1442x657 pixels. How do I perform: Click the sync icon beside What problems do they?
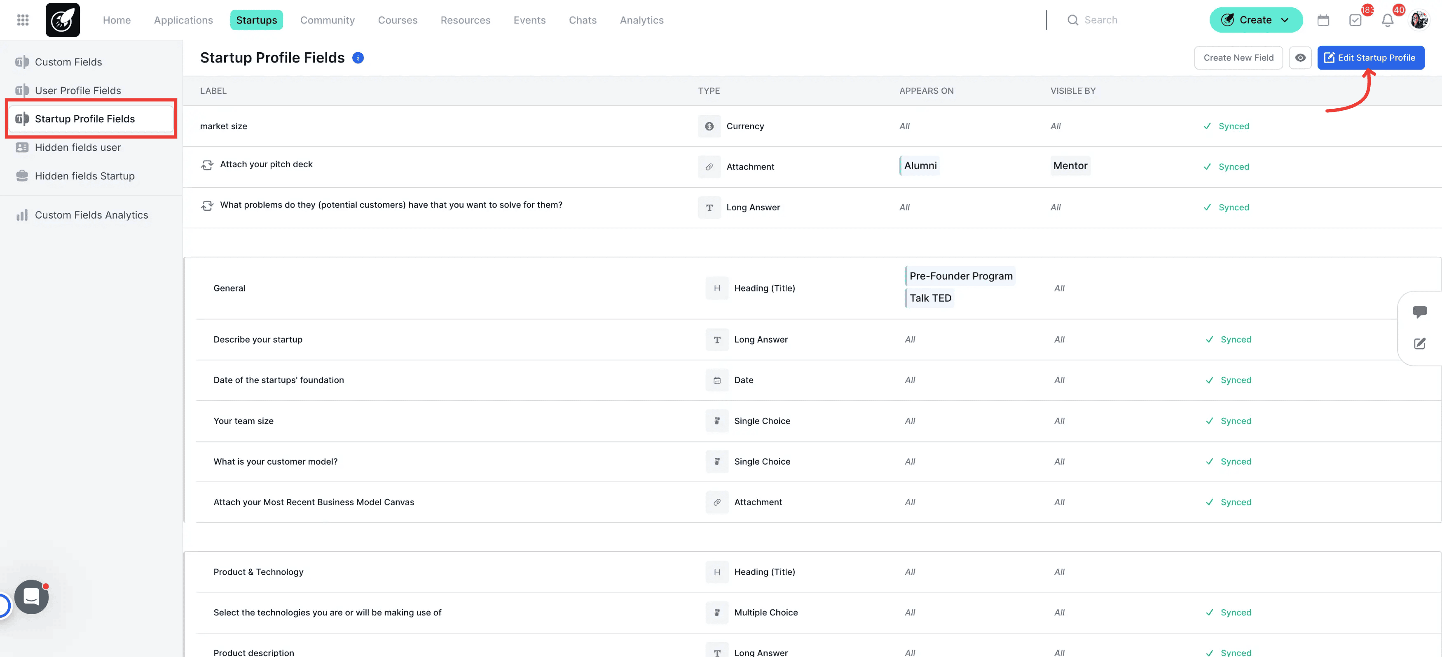(207, 206)
